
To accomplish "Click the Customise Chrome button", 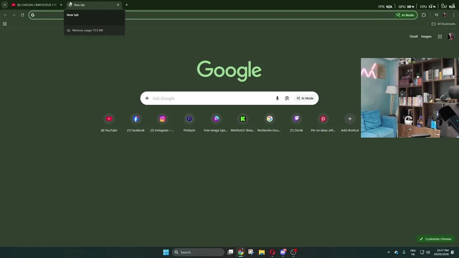I will pyautogui.click(x=435, y=239).
